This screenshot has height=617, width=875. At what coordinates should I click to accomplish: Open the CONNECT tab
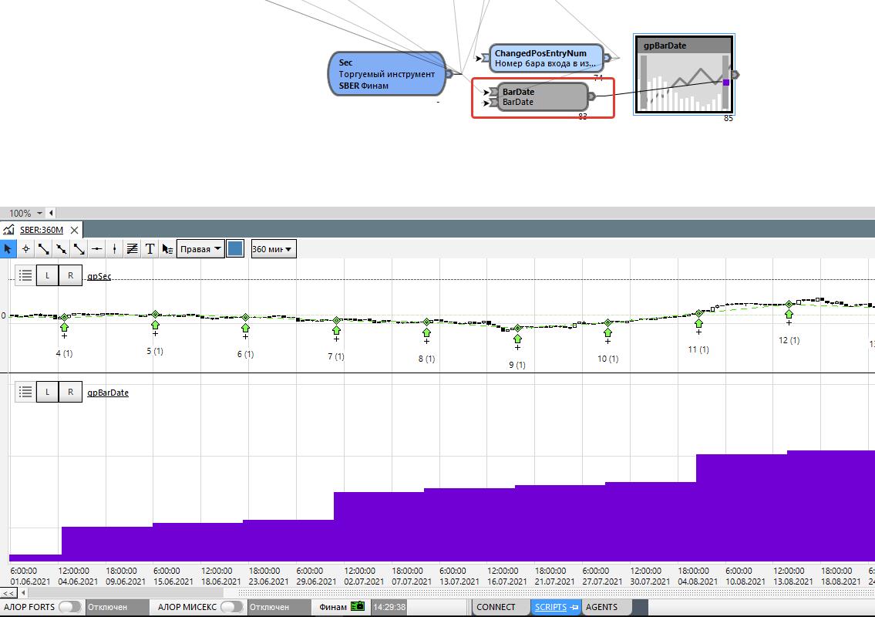pos(496,607)
